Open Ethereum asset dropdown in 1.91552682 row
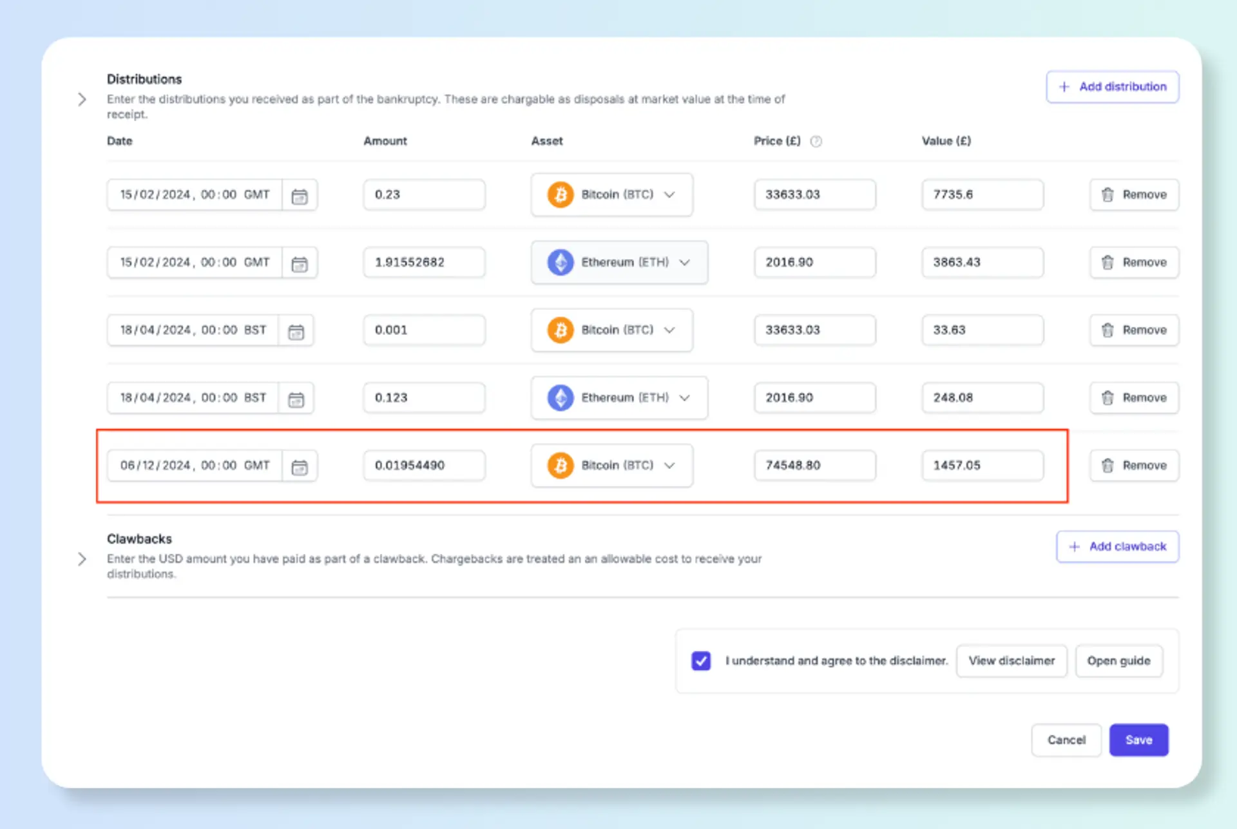Screen dimensions: 1237x829 tap(618, 262)
